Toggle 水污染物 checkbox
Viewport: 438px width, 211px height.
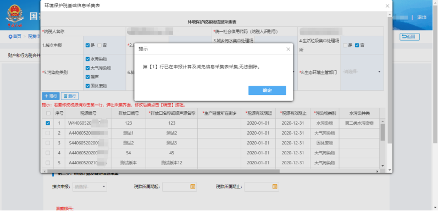coord(88,59)
